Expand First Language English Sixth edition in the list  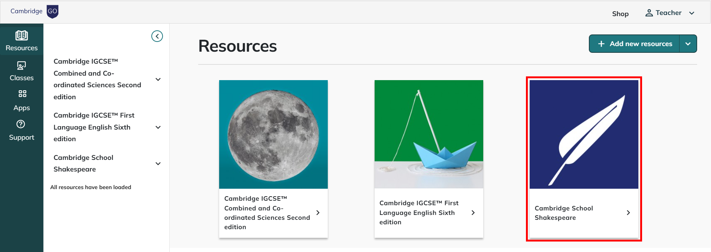click(158, 127)
